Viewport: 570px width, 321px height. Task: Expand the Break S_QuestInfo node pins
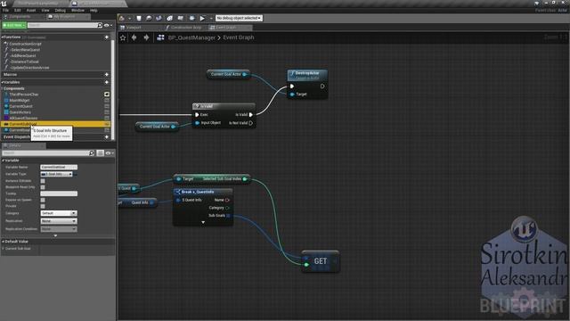coord(203,222)
